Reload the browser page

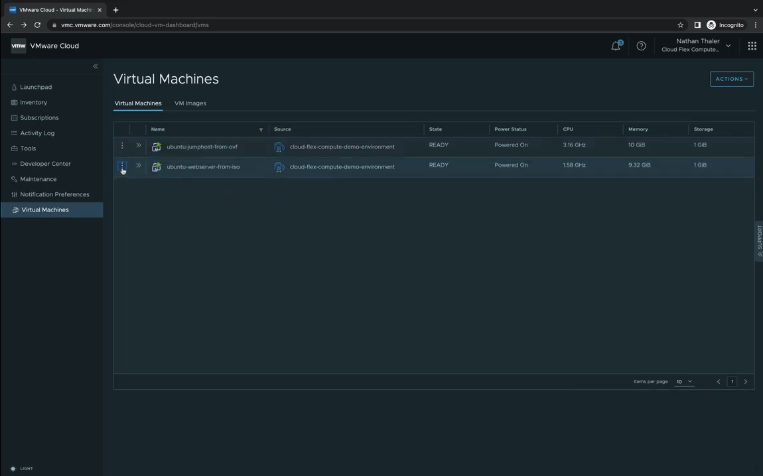(37, 25)
